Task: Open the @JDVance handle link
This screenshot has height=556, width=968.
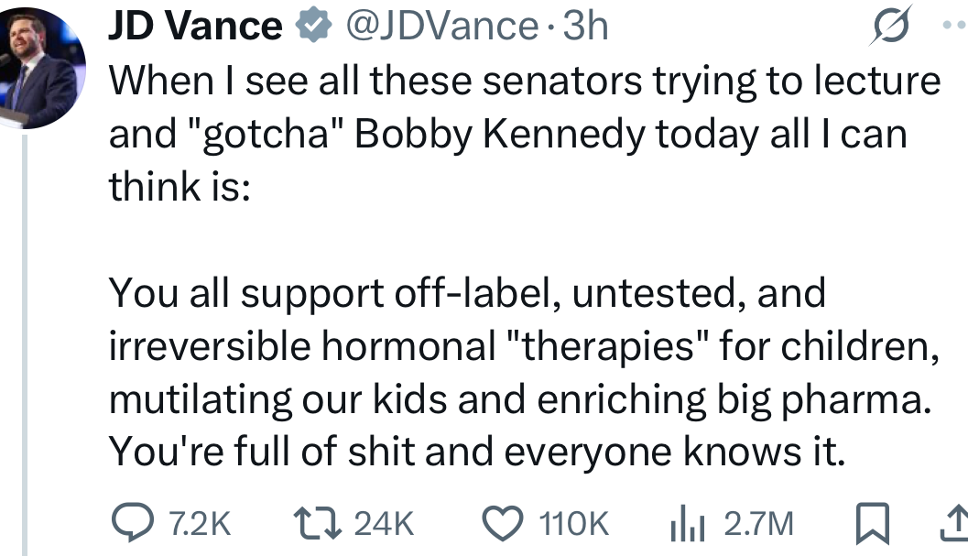Action: 441,27
